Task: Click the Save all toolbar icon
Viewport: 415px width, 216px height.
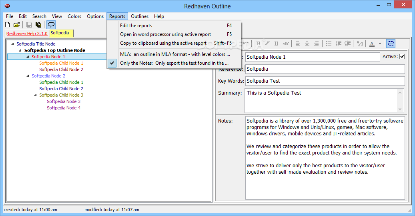Action: point(39,25)
